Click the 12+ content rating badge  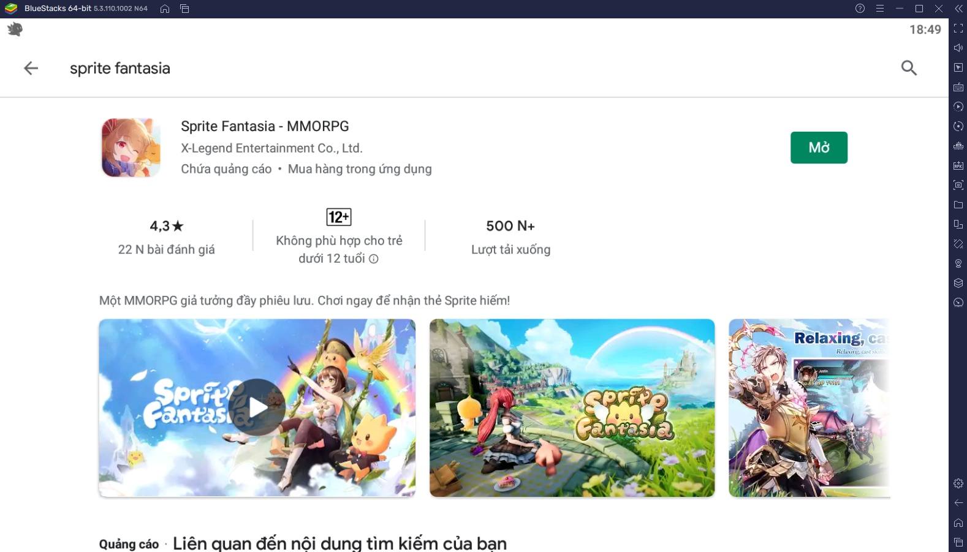(x=339, y=217)
